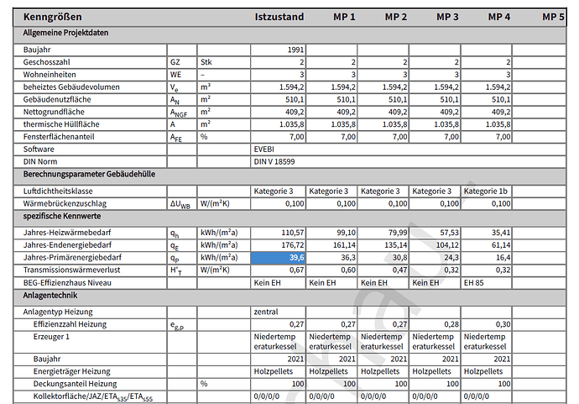
Task: Select the Istzustand column header
Action: coord(279,17)
